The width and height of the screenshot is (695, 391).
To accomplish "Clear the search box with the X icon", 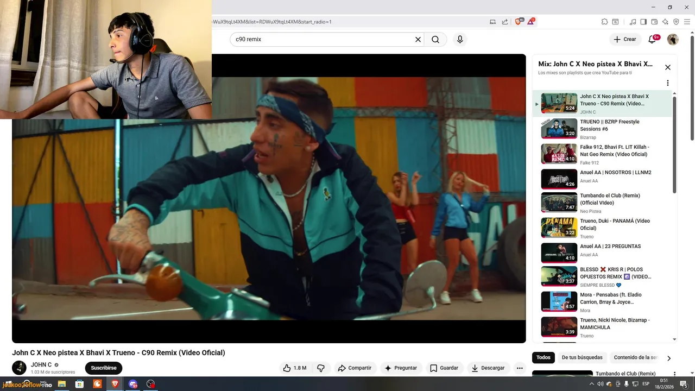I will (418, 40).
